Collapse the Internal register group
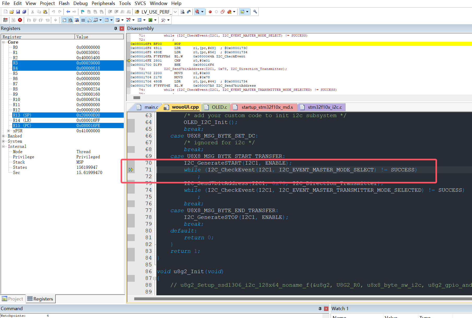The width and height of the screenshot is (472, 318). 3,147
